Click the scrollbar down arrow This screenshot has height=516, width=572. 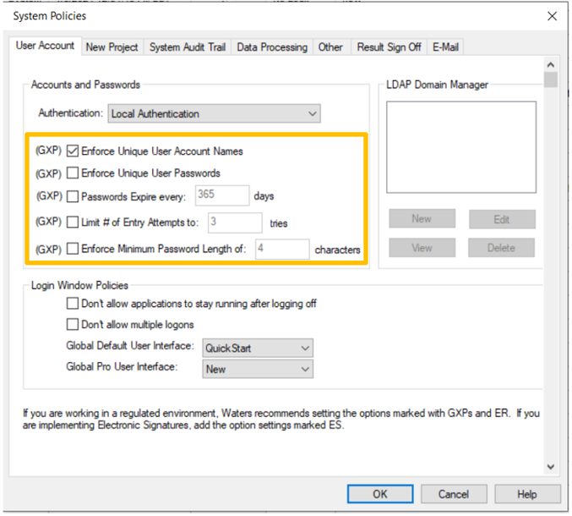pos(551,466)
